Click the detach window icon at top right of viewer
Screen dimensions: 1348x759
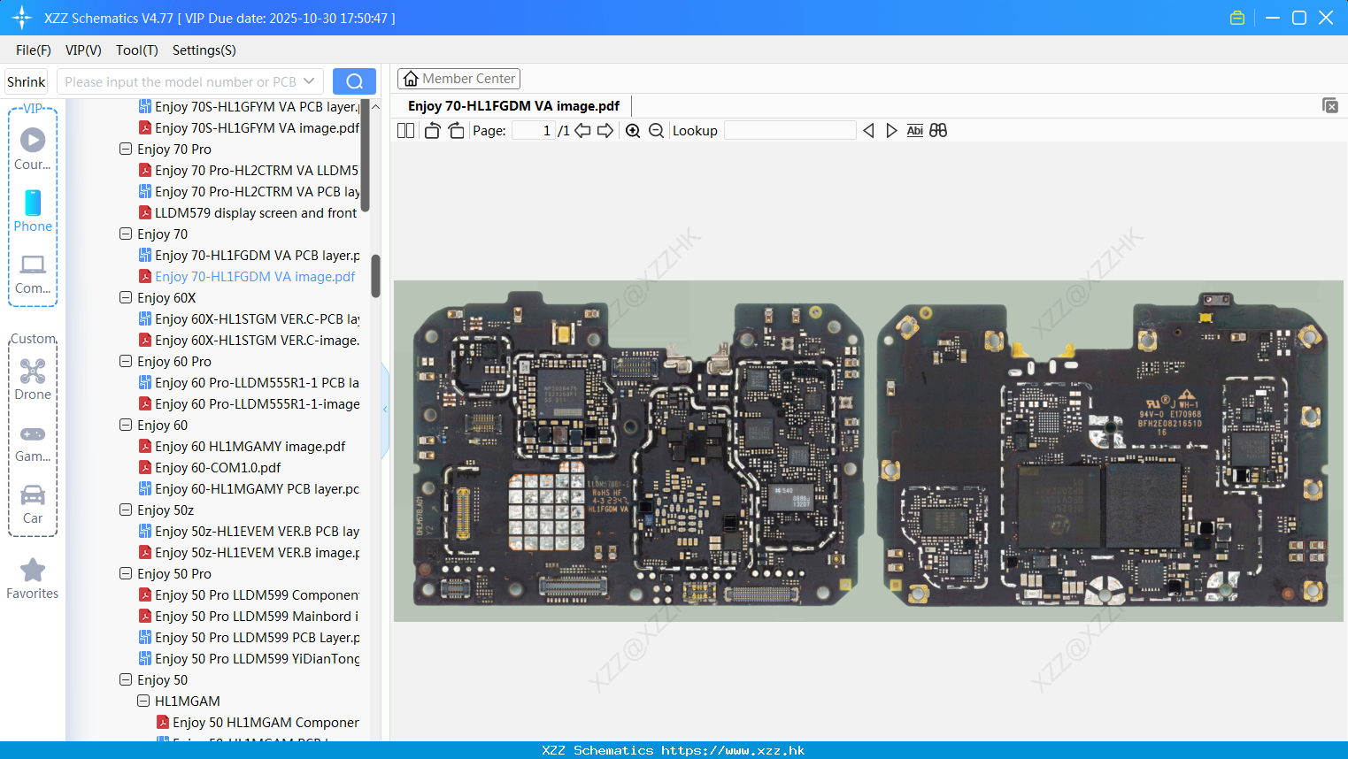click(x=1330, y=105)
